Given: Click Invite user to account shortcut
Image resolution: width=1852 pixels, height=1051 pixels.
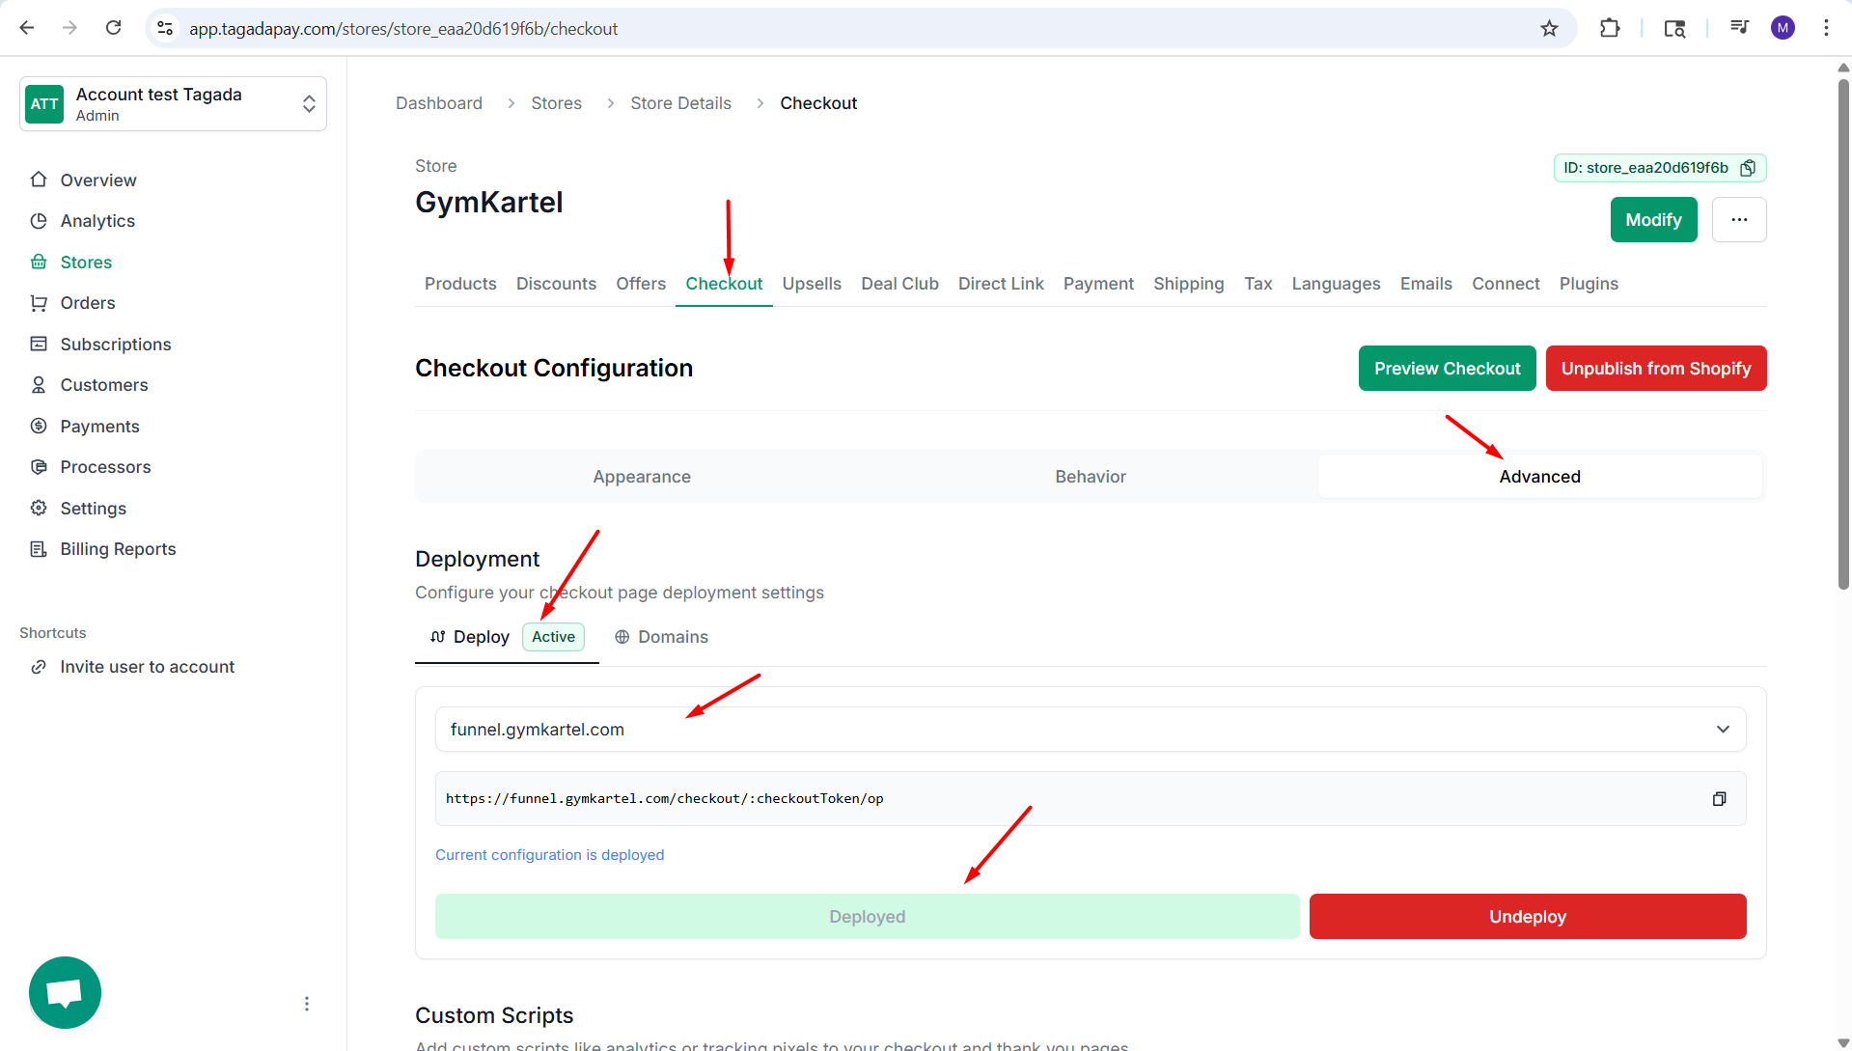Looking at the screenshot, I should coord(147,667).
